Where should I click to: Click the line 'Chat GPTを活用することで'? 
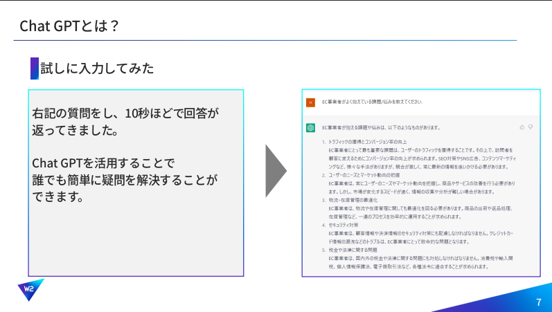[103, 163]
